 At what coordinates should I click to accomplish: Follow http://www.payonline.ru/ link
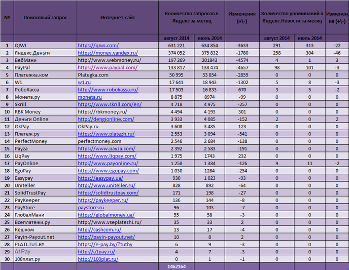[x=108, y=163]
